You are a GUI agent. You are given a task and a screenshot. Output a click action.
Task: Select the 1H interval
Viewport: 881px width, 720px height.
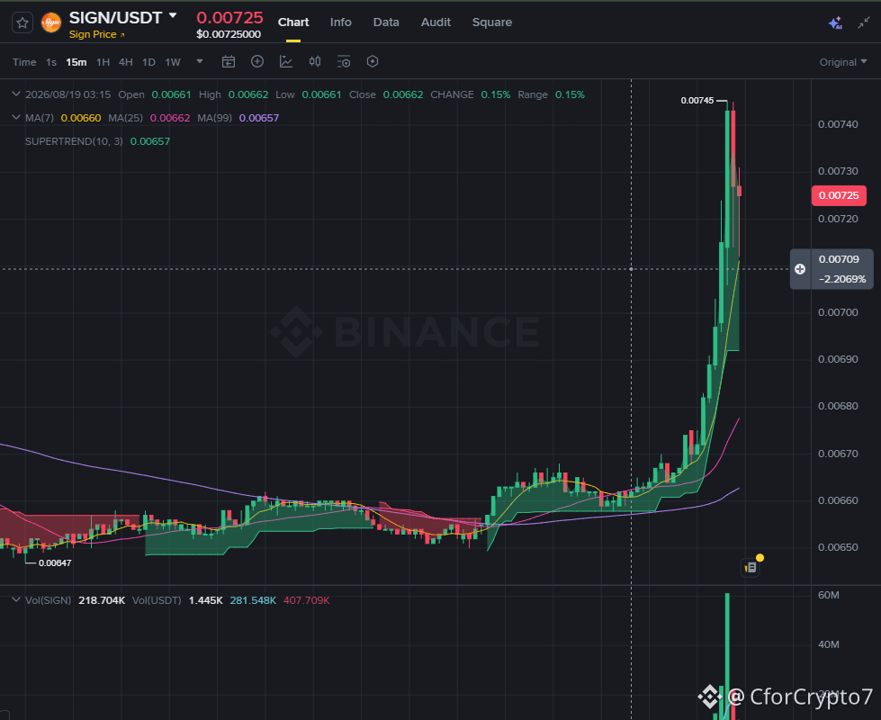tap(103, 62)
